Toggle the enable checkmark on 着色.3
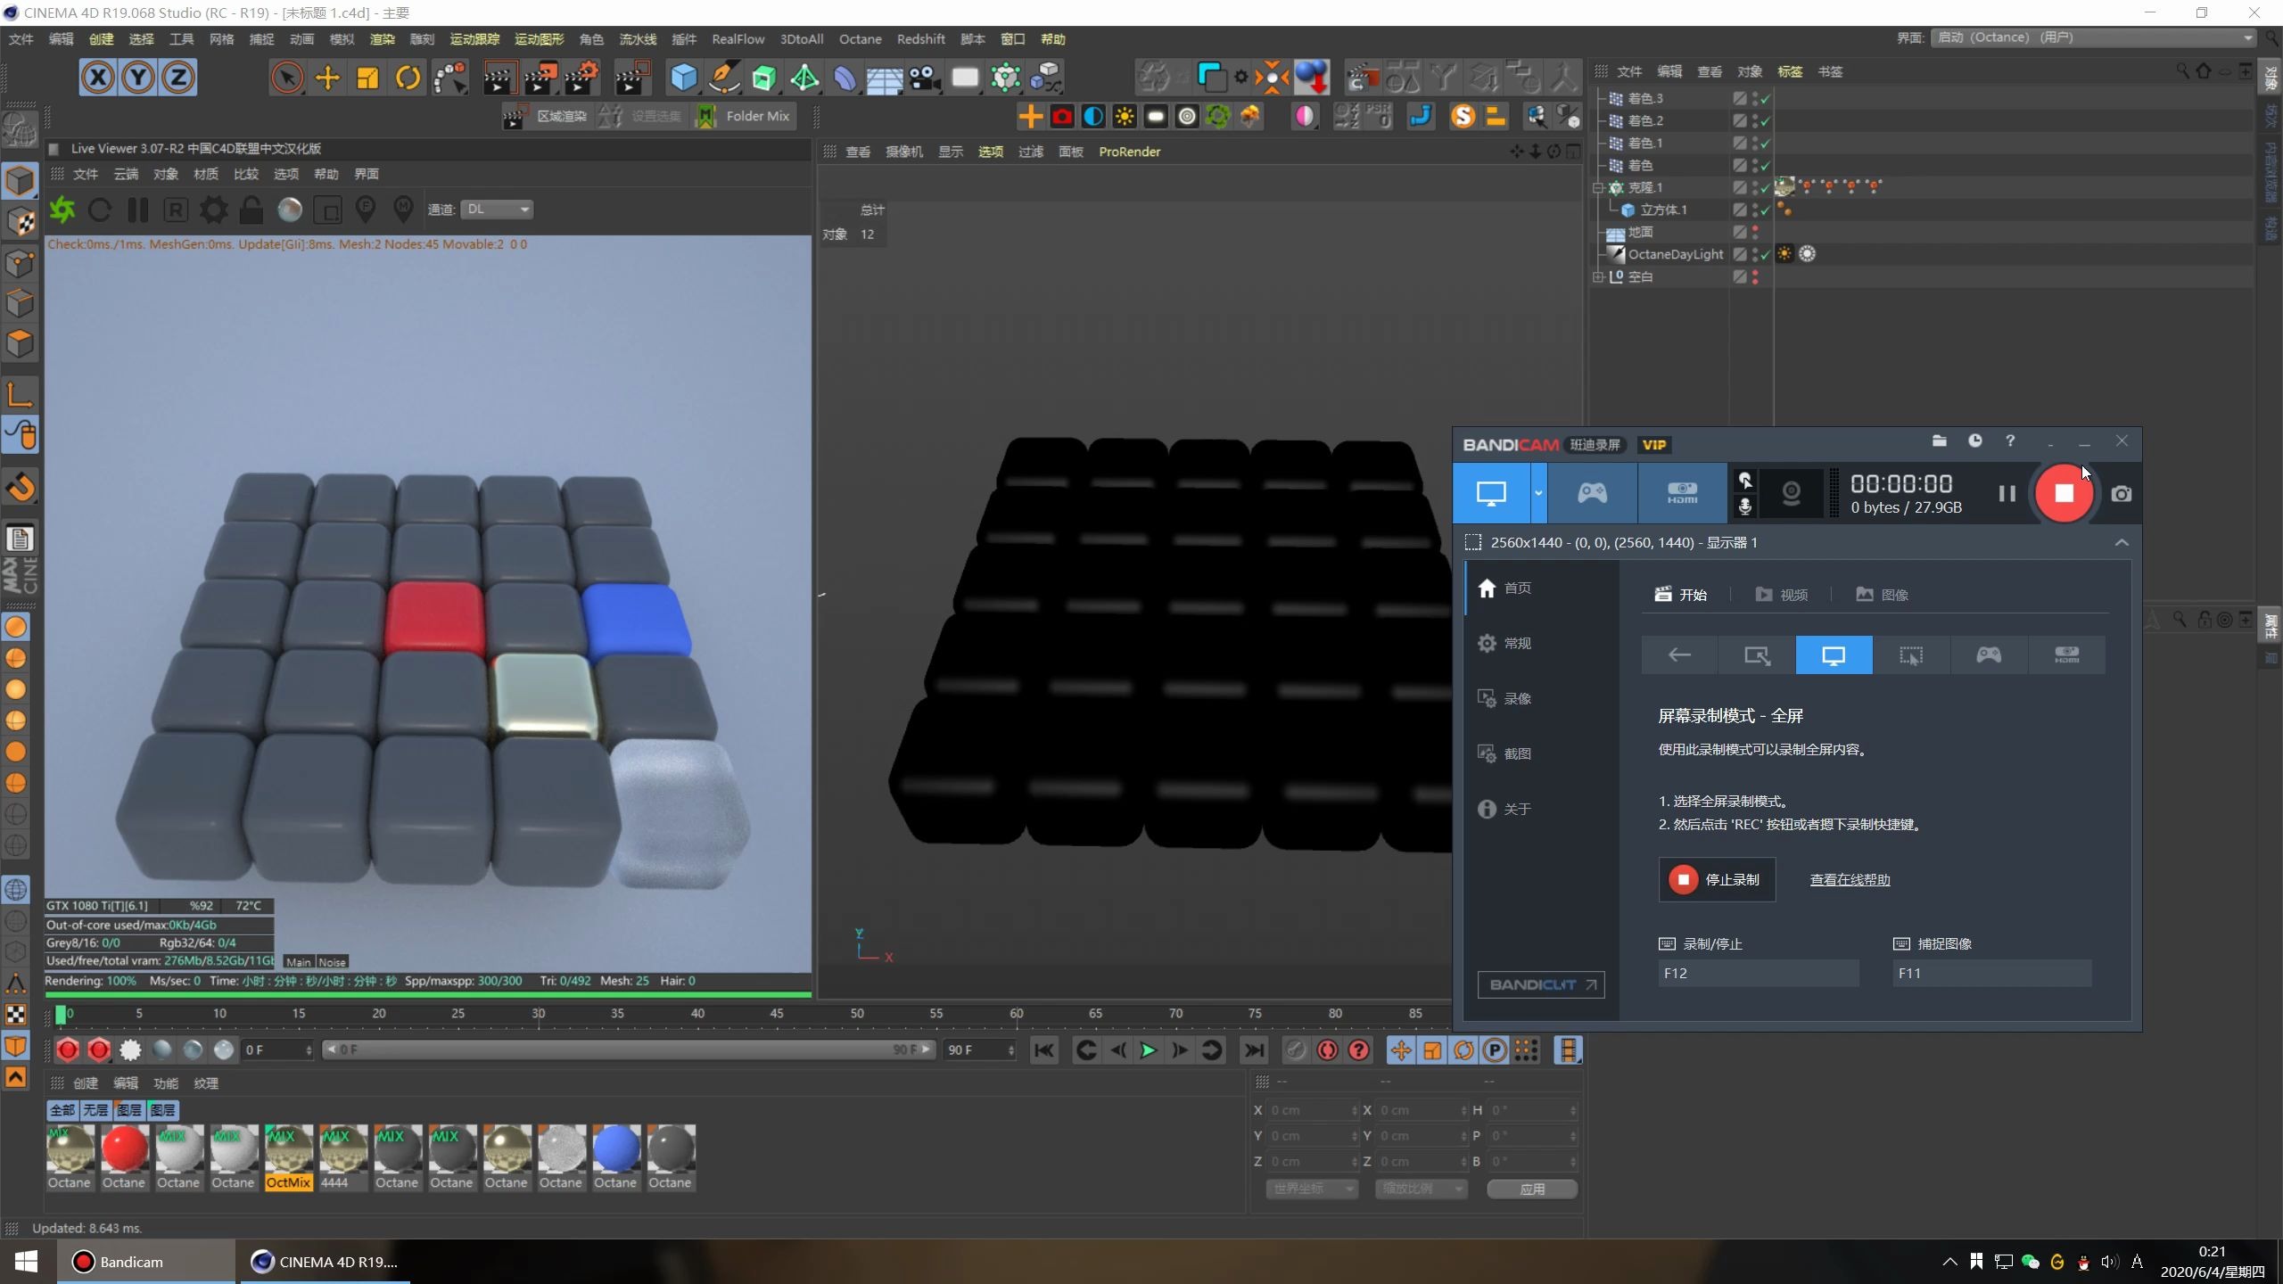Viewport: 2283px width, 1284px height. (x=1764, y=99)
